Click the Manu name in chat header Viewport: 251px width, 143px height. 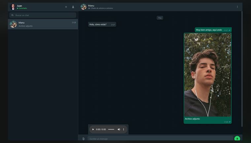tap(91, 6)
